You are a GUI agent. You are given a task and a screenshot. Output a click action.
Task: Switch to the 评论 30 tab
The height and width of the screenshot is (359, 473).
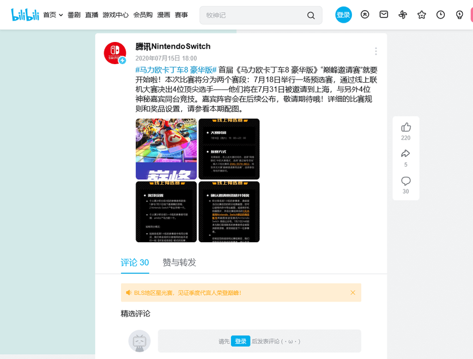[135, 263]
